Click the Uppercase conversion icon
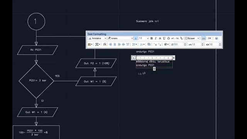 point(155,44)
